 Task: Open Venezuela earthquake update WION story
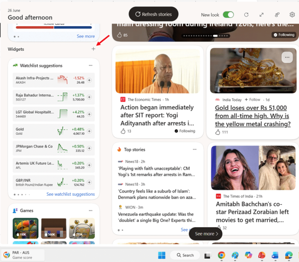tap(156, 217)
